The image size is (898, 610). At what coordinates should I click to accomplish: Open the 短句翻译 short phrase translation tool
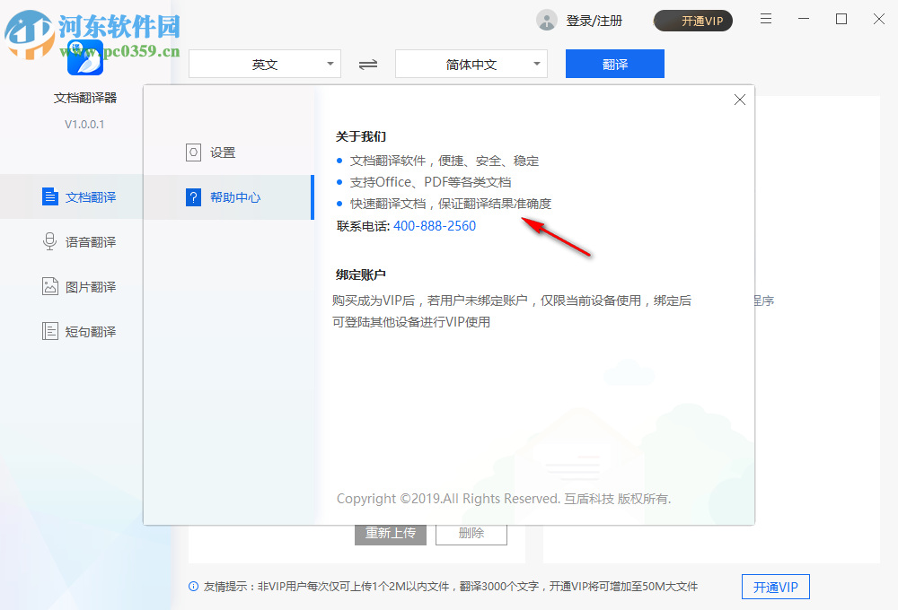click(49, 331)
